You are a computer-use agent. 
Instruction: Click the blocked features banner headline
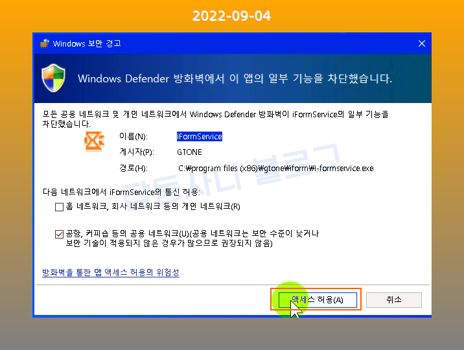coord(235,78)
